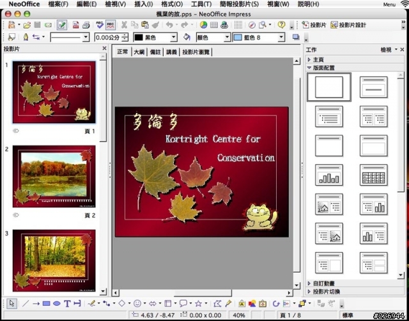Viewport: 409px width, 321px height.
Task: Click the Paste clipboard icon
Action: pos(145,25)
